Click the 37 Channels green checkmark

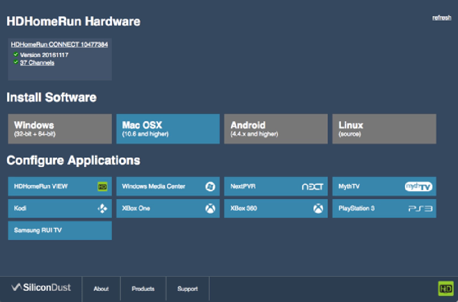[x=16, y=62]
